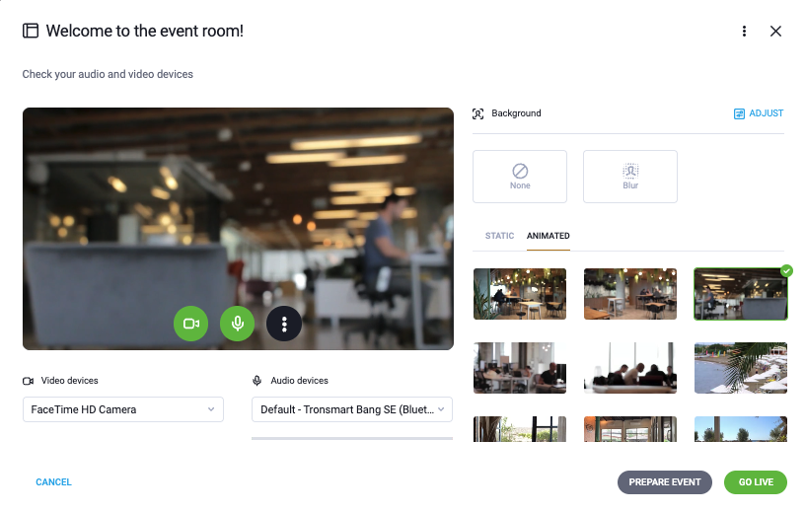Click the Background person-frame icon
Viewport: 805px width, 512px height.
coord(477,113)
